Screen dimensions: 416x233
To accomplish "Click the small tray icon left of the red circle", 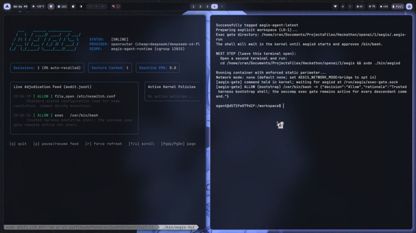I will coord(114,6).
